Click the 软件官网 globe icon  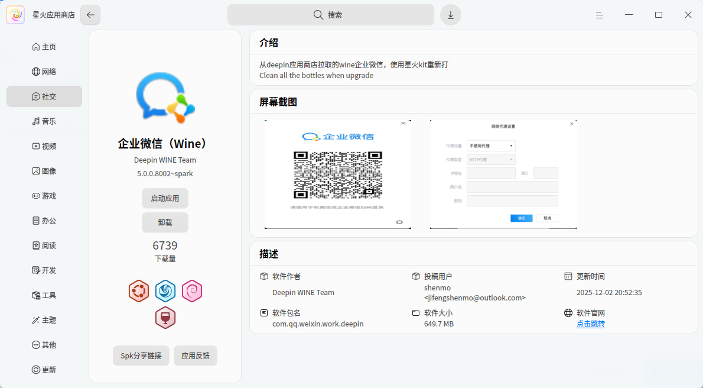point(568,313)
